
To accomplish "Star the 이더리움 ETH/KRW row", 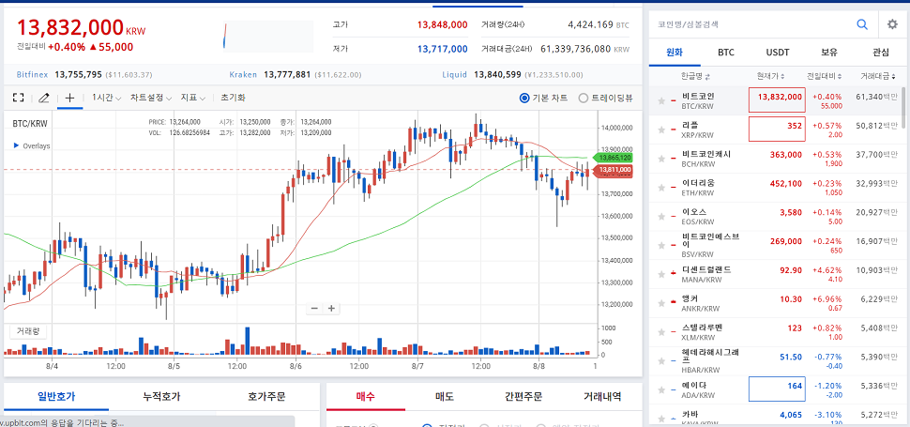I will click(x=660, y=188).
